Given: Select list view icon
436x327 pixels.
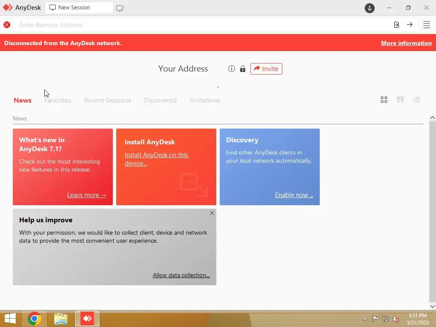Looking at the screenshot, I should [x=416, y=100].
